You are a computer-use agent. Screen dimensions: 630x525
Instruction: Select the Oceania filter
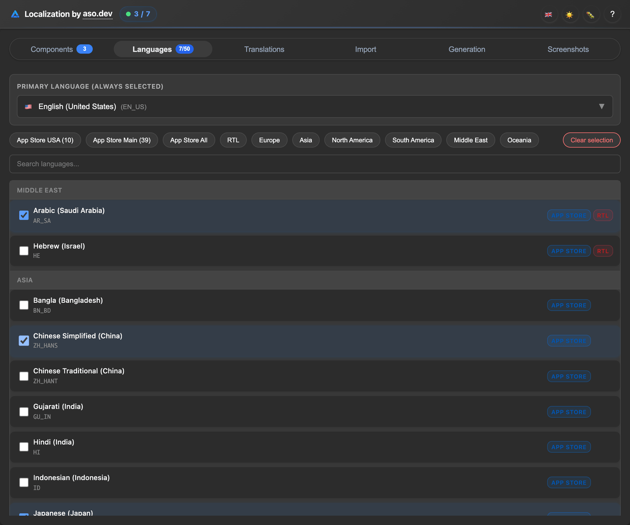click(519, 140)
